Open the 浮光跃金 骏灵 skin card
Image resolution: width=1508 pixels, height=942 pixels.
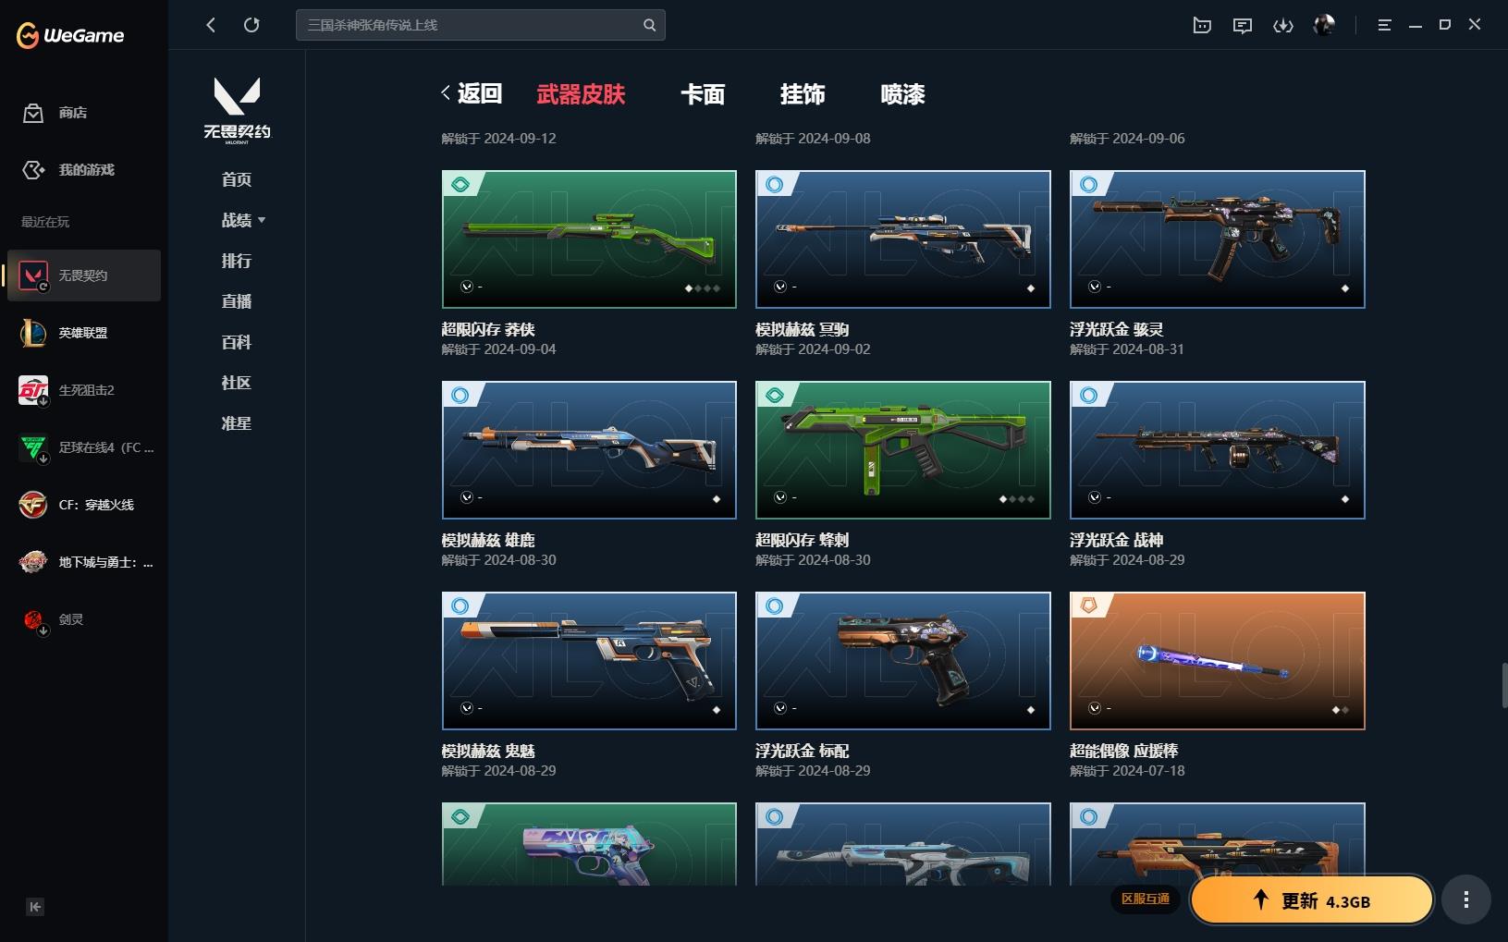(1218, 239)
